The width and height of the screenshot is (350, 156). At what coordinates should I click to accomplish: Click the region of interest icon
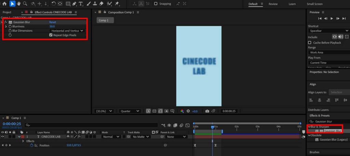click(166, 111)
